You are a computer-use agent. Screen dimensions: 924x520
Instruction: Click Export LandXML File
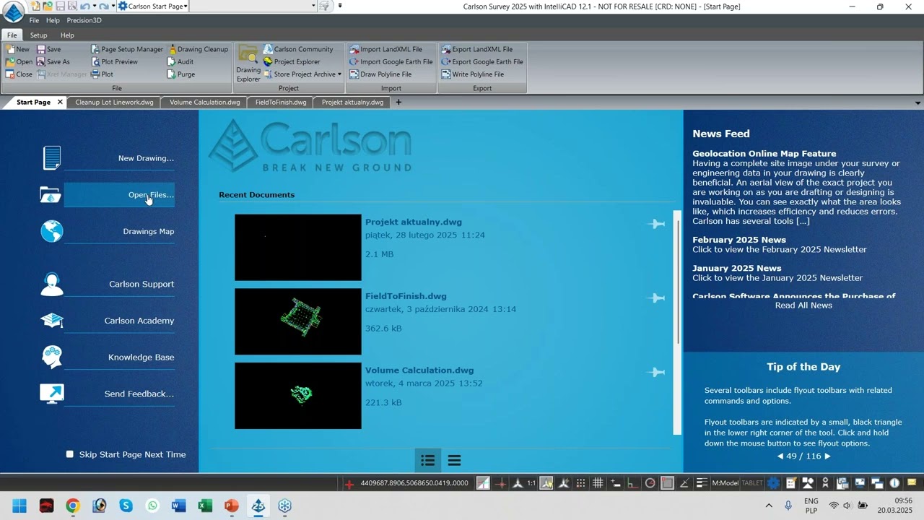[476, 49]
